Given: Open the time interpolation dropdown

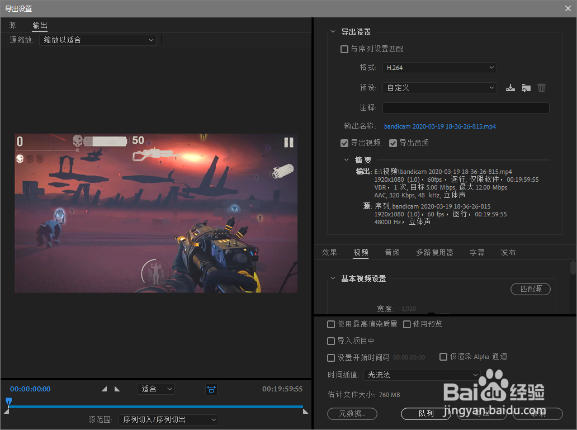Looking at the screenshot, I should click(422, 375).
